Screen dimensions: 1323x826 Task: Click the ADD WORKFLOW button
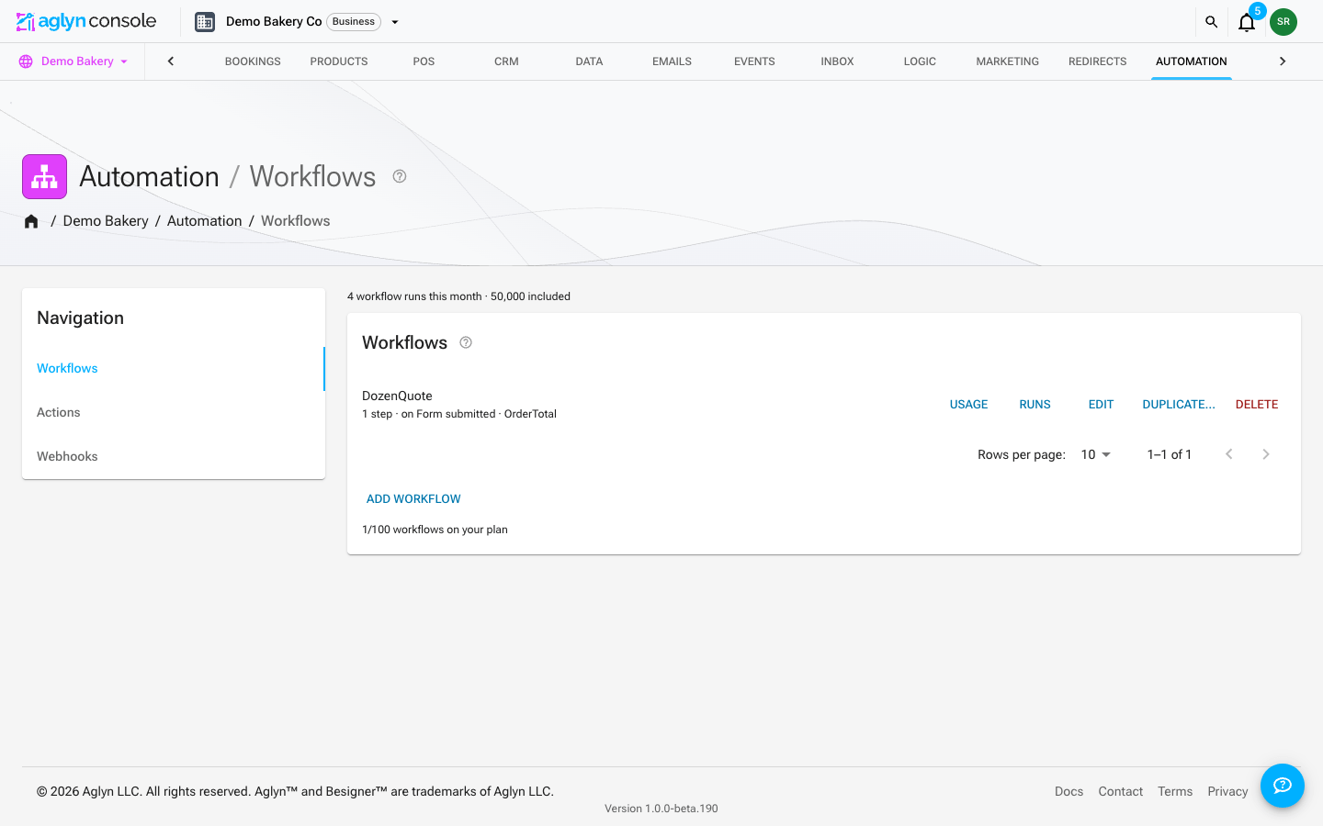pyautogui.click(x=413, y=499)
